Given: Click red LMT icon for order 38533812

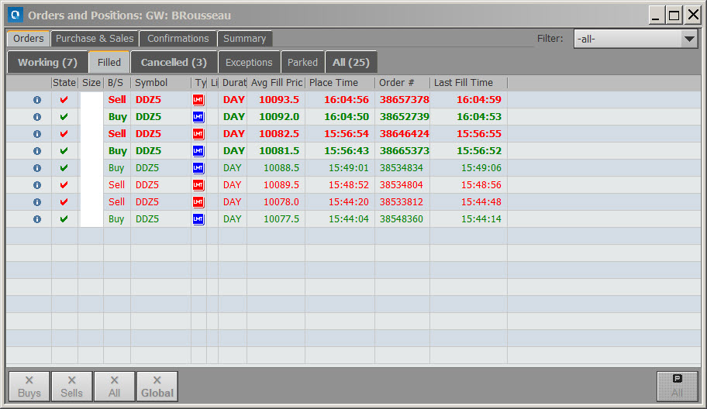Looking at the screenshot, I should [x=198, y=202].
